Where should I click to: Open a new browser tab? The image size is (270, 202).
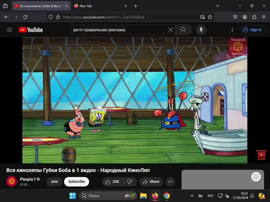(x=136, y=6)
